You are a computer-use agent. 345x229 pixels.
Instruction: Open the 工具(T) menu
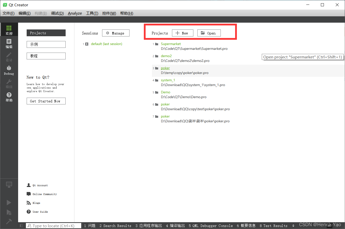click(92, 13)
